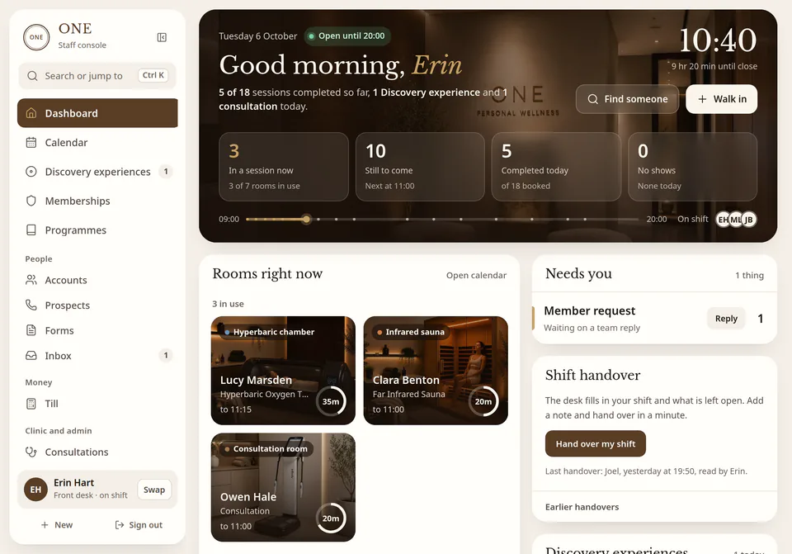This screenshot has height=554, width=792.
Task: Click the day timeline current-time handle
Action: pyautogui.click(x=306, y=220)
